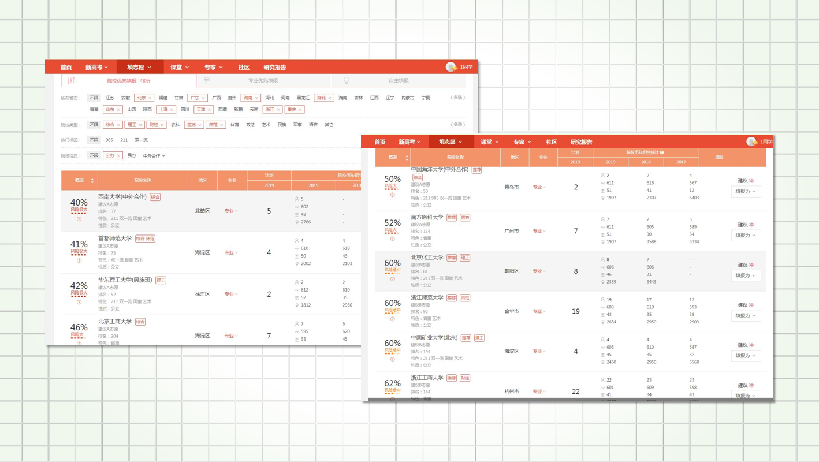Open 西南大学(中外合作) school link
This screenshot has width=819, height=462.
point(122,197)
